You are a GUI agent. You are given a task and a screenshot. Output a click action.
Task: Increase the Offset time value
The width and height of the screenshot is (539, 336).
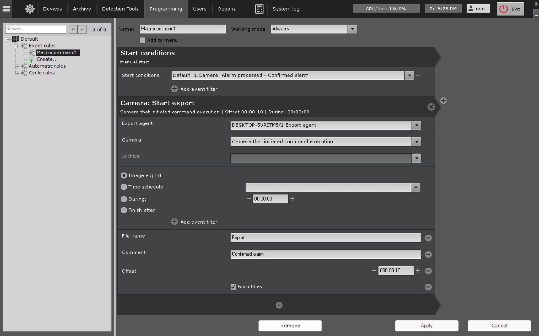click(418, 271)
